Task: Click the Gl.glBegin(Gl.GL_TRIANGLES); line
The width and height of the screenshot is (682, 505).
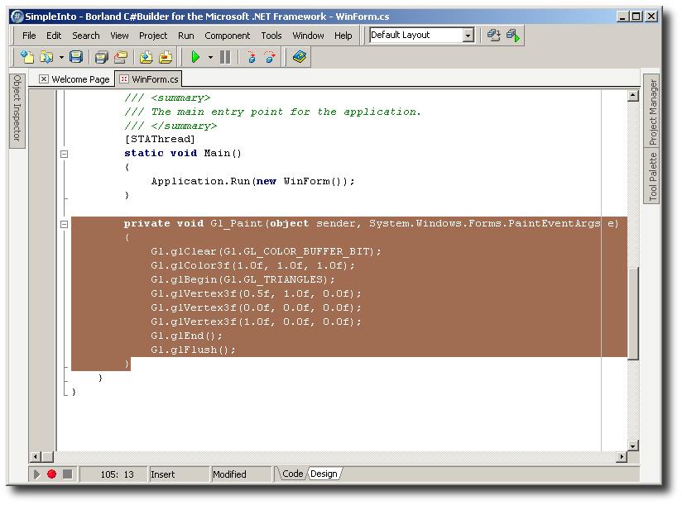Action: tap(243, 279)
